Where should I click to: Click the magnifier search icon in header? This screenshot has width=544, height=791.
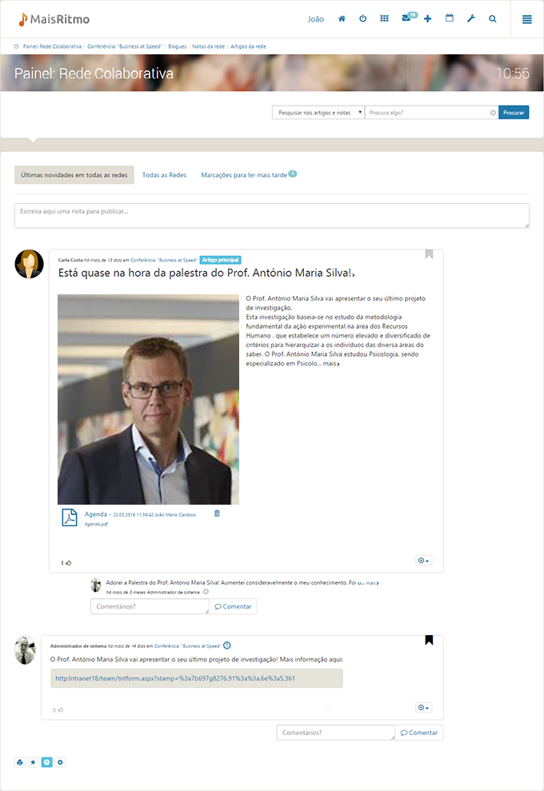493,18
